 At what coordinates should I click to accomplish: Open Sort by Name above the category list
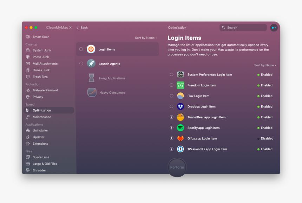click(x=146, y=38)
